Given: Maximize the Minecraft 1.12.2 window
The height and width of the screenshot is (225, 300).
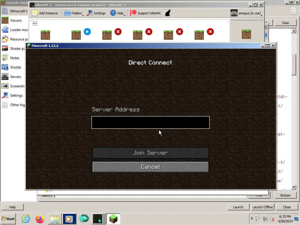Looking at the screenshot, I should 268,45.
